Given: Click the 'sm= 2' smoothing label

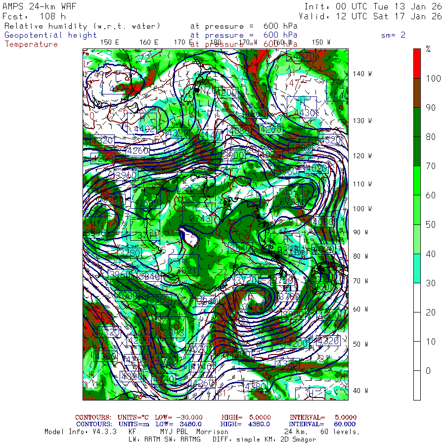Looking at the screenshot, I should (393, 35).
